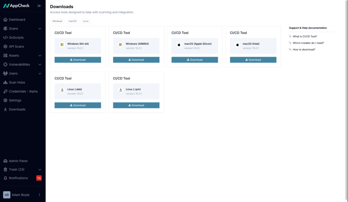This screenshot has width=348, height=202.
Task: Enable the Linux filter chip
Action: click(85, 21)
